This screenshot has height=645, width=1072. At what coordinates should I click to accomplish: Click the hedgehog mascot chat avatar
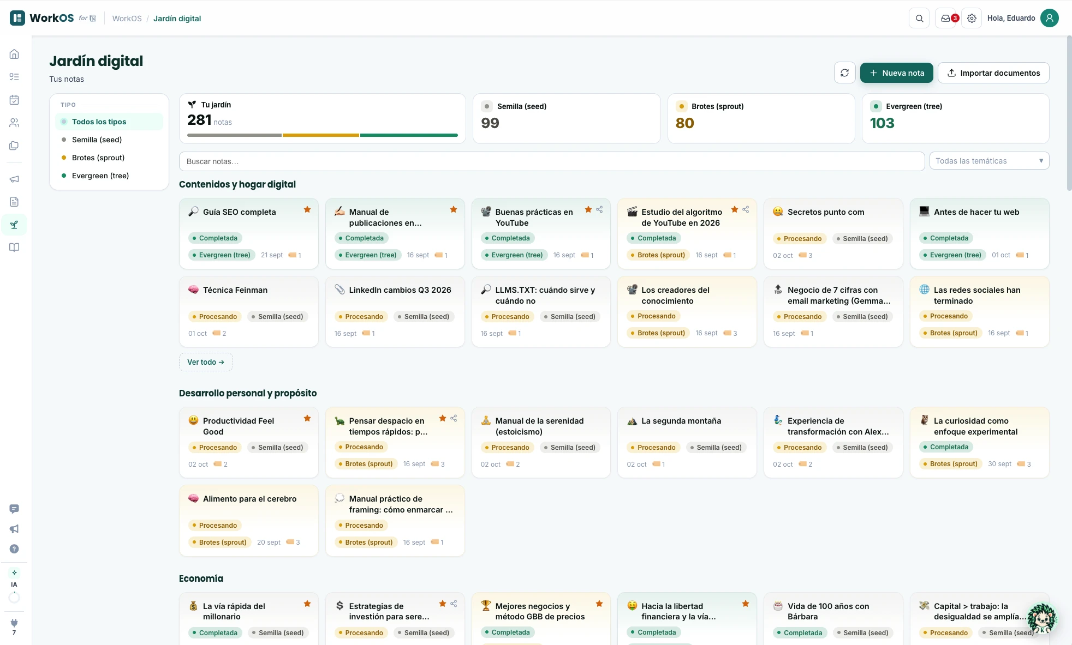[x=1041, y=618]
